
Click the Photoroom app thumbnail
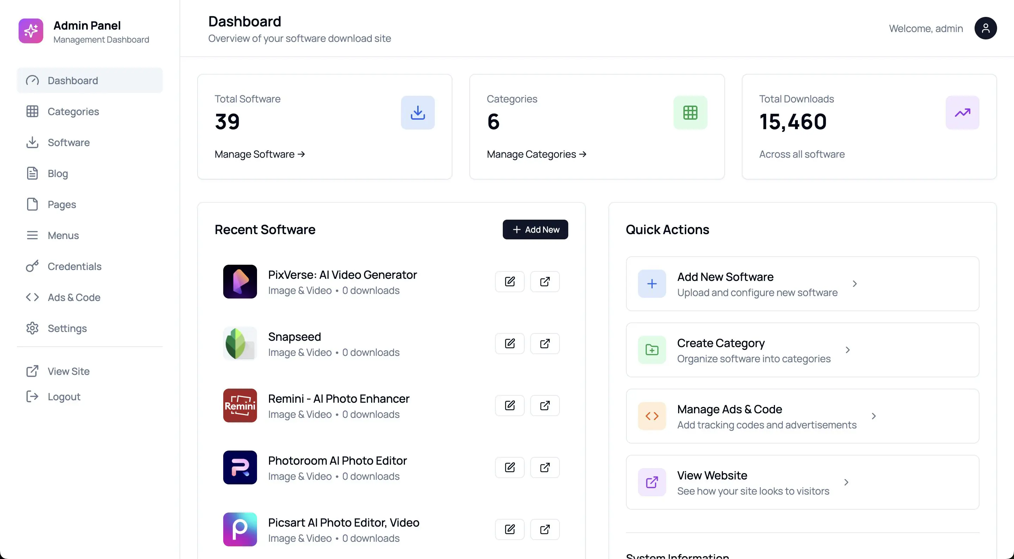tap(240, 467)
